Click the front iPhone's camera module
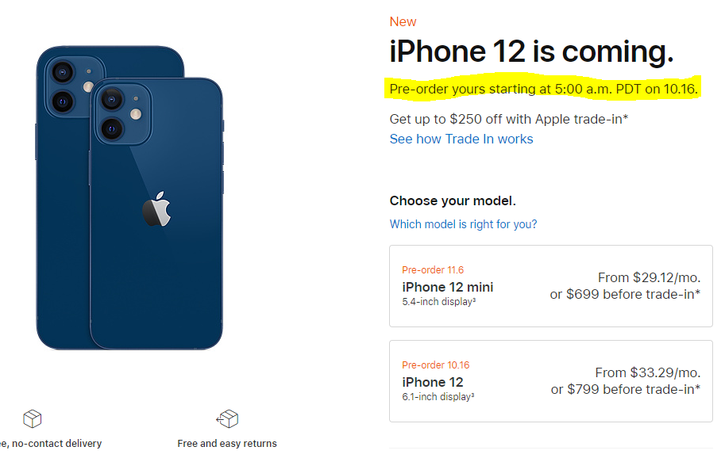 [x=121, y=113]
